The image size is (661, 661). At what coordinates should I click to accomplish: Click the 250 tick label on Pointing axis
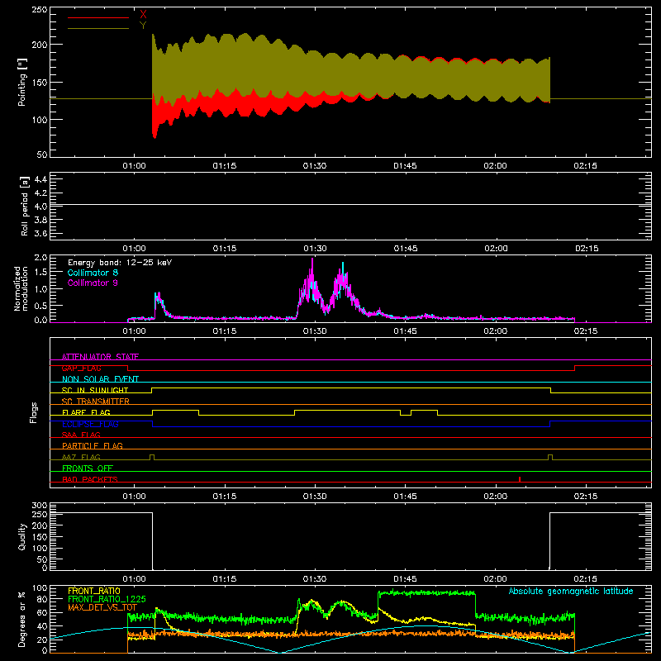[40, 10]
